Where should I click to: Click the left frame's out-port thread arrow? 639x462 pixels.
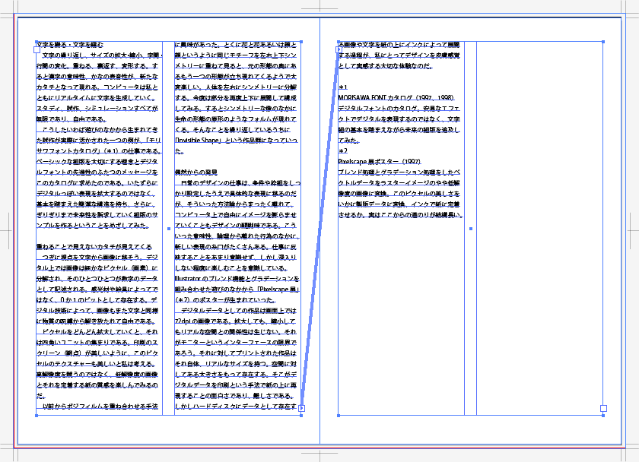pyautogui.click(x=301, y=408)
